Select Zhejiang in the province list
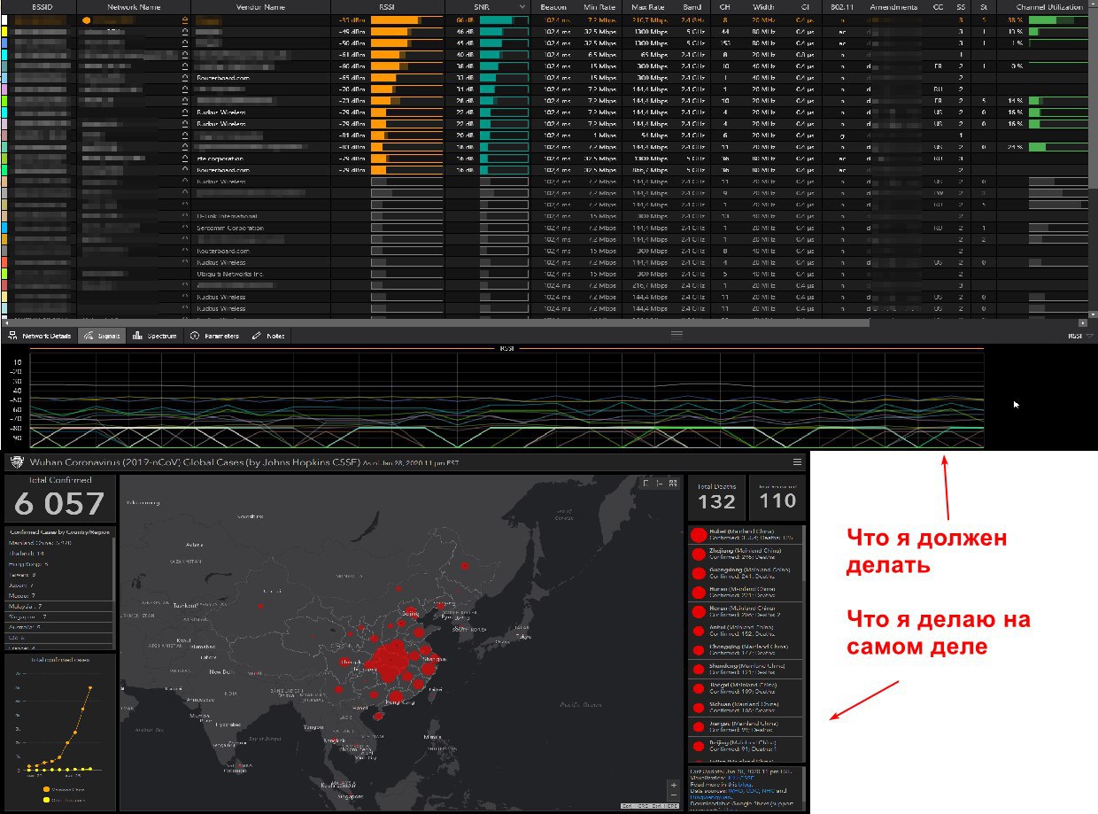Image resolution: width=1098 pixels, height=814 pixels. pos(745,554)
